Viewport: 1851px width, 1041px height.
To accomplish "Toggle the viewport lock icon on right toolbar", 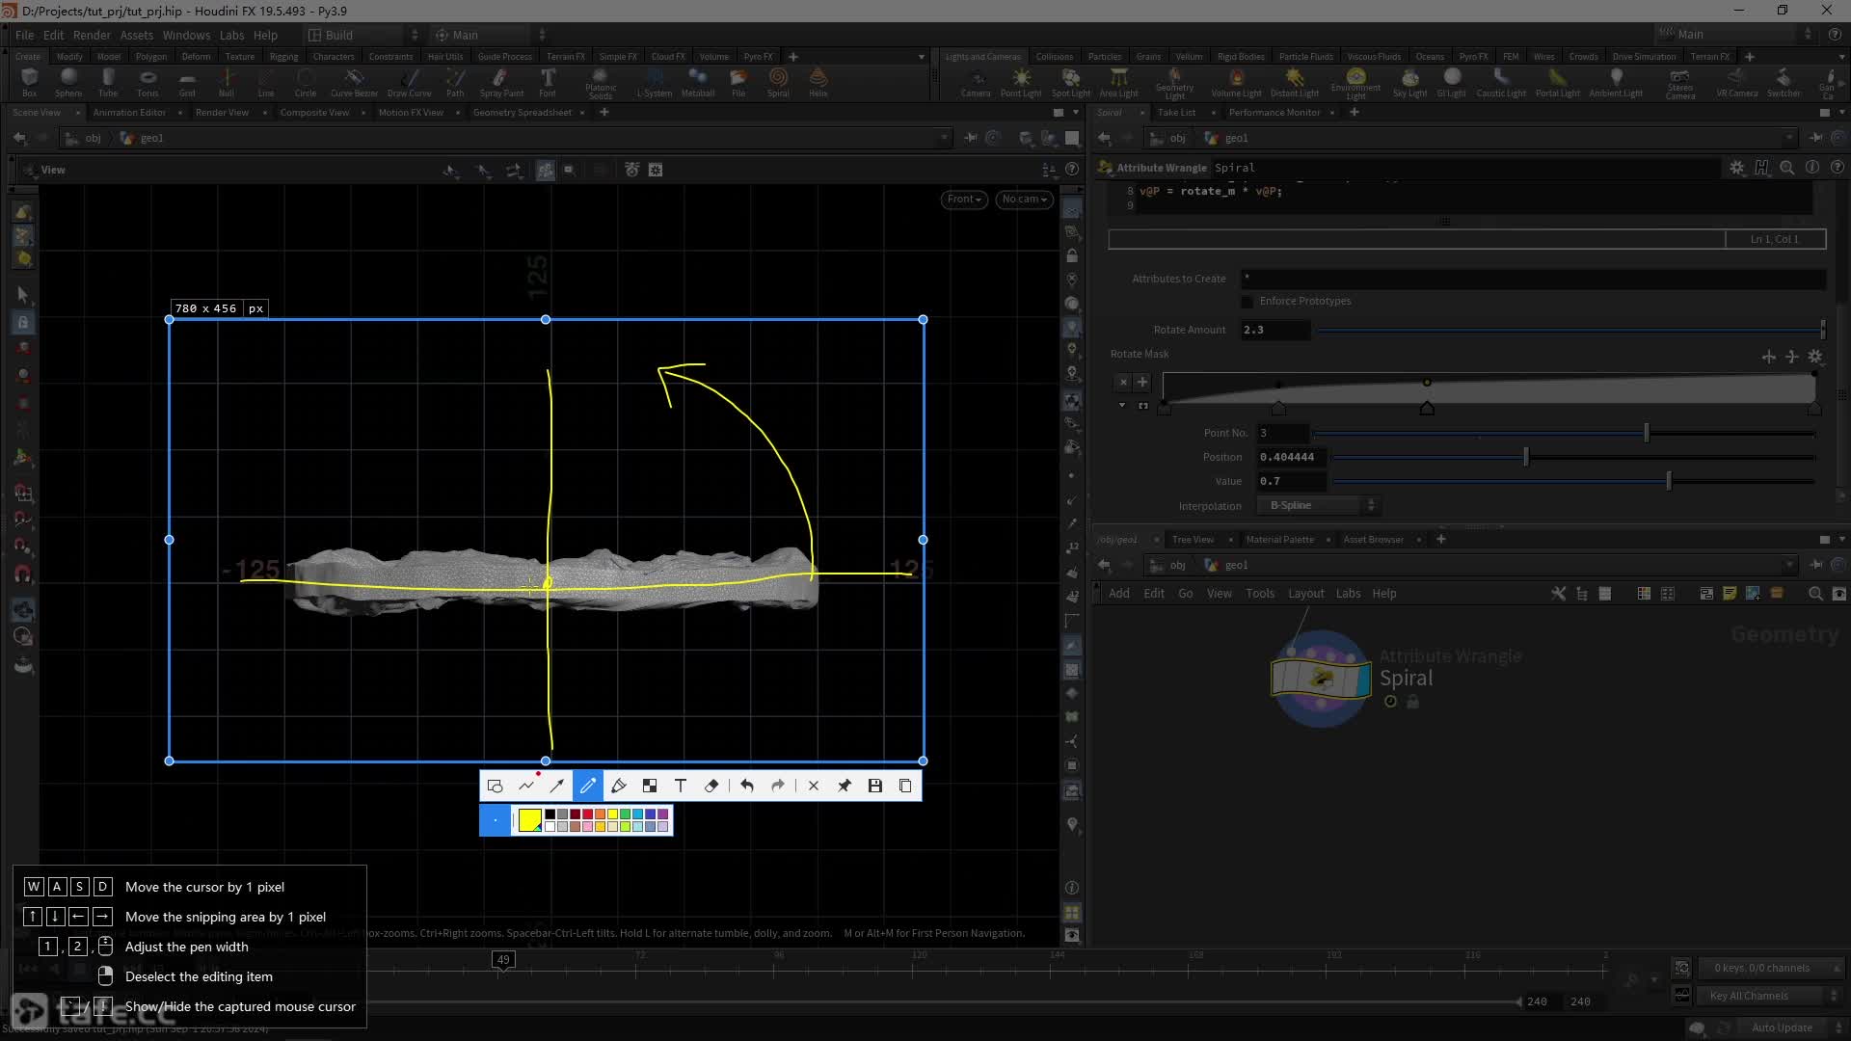I will tap(1072, 256).
